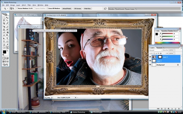Click Link layers icon

click(158, 109)
